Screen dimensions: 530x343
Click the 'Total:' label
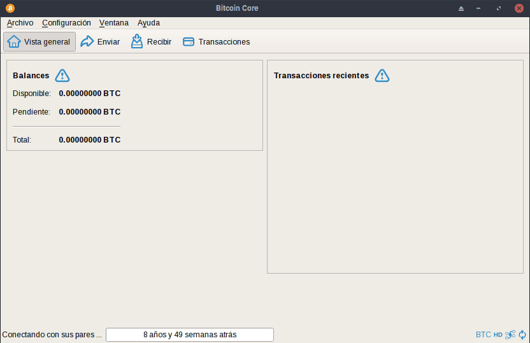(22, 140)
